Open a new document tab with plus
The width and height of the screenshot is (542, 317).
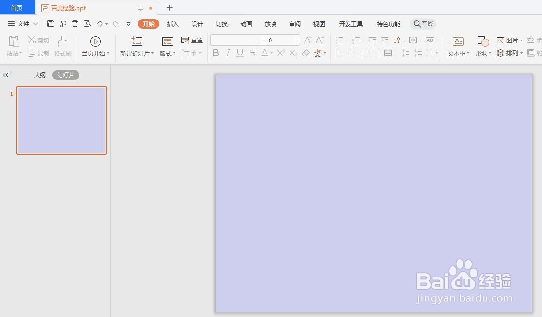click(170, 8)
